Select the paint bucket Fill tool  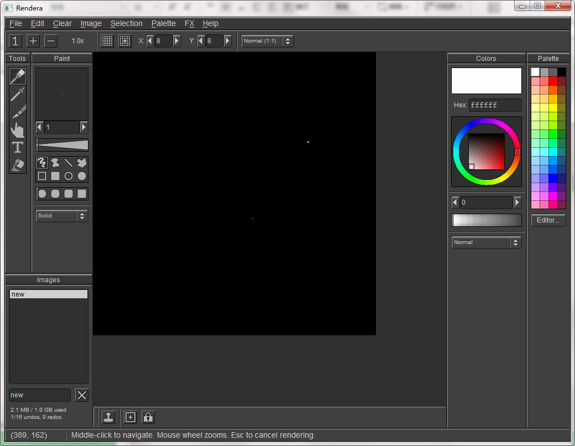tap(18, 165)
